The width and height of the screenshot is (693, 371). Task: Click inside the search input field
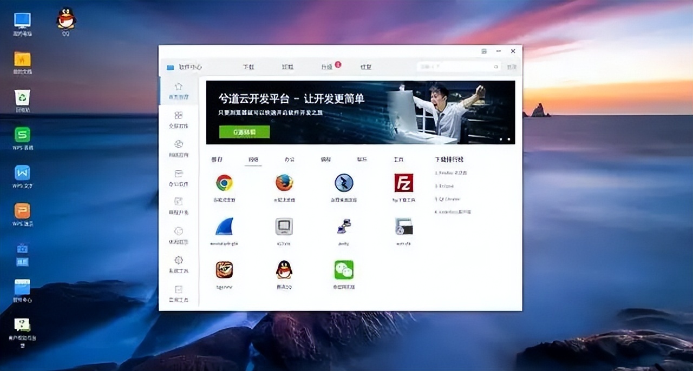[457, 67]
